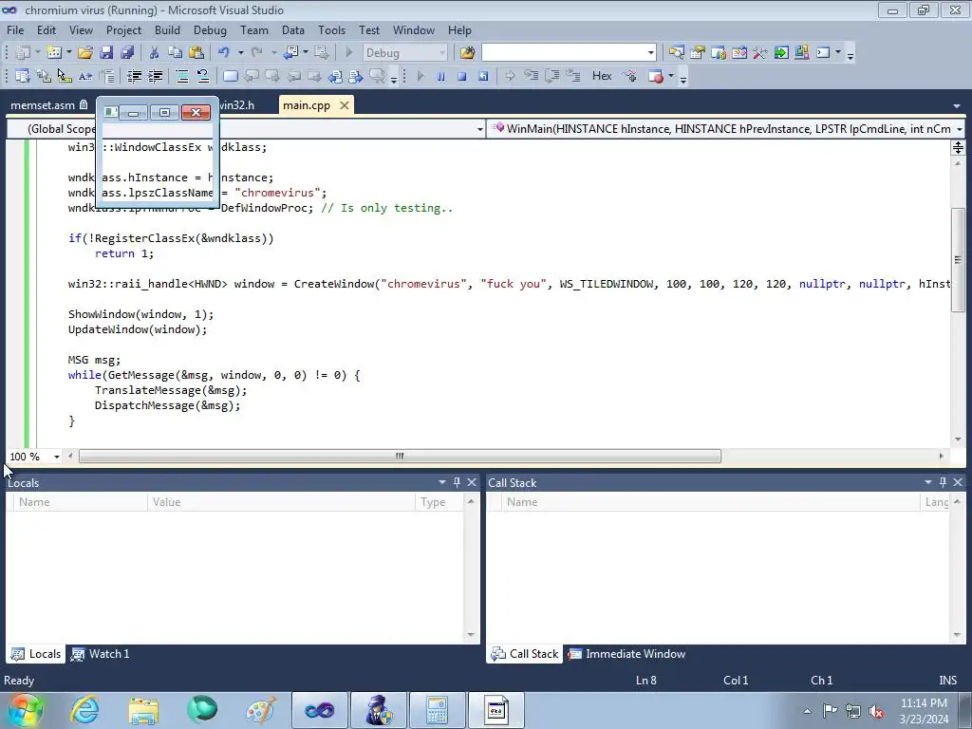This screenshot has height=729, width=972.
Task: Open the Undo history dropdown arrow
Action: tap(240, 53)
